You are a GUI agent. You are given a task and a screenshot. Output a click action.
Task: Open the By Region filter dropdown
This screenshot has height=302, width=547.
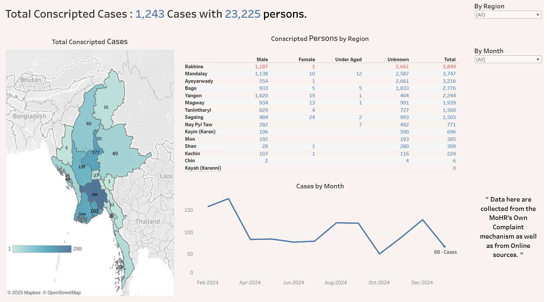tap(508, 15)
